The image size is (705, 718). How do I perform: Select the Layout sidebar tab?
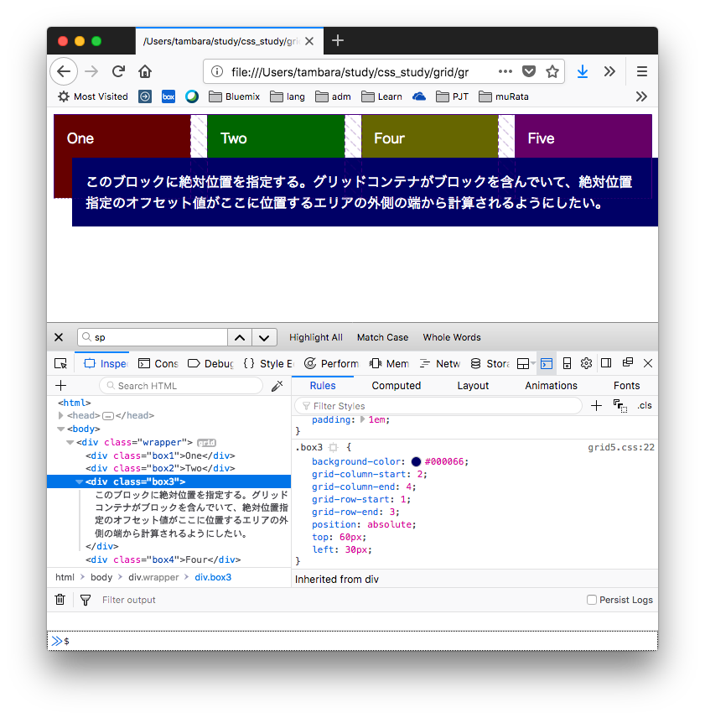[x=473, y=386]
